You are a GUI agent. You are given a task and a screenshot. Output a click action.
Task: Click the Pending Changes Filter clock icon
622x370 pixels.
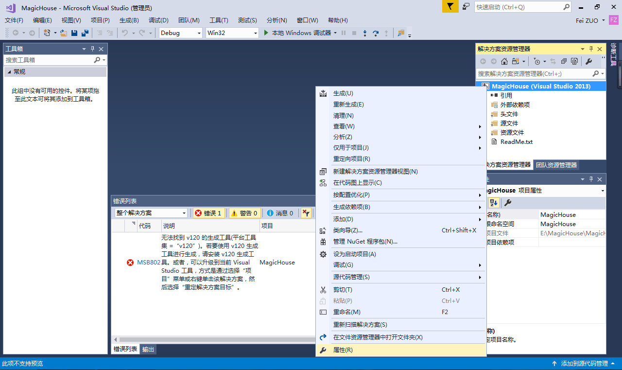point(536,61)
